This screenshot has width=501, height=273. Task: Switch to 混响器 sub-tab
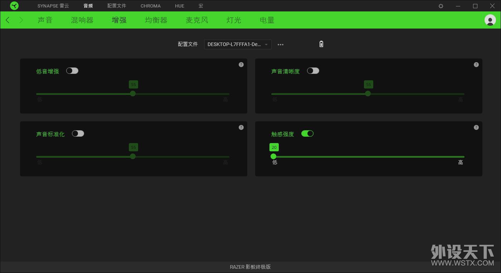pyautogui.click(x=82, y=20)
